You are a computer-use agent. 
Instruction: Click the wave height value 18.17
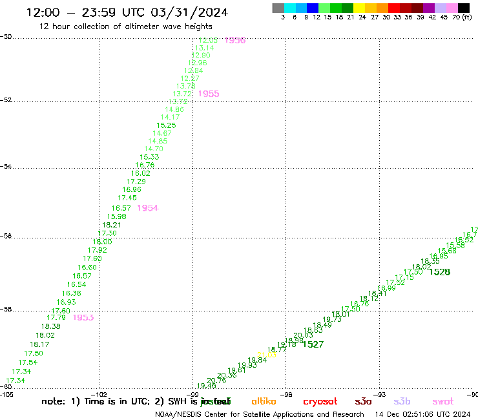(x=39, y=344)
